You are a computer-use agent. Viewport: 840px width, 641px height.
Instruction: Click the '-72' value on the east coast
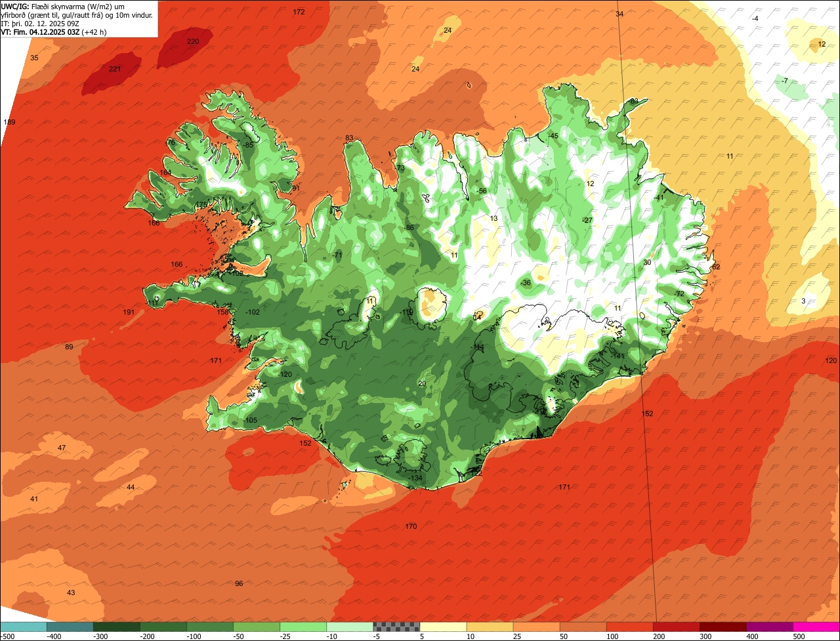679,294
